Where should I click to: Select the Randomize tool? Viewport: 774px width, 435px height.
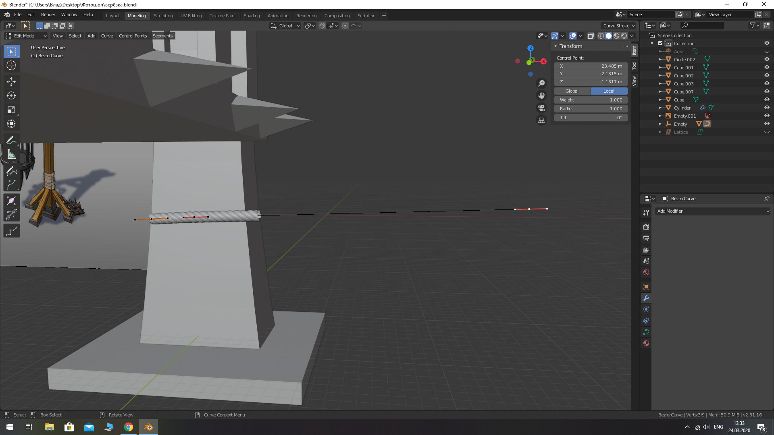pyautogui.click(x=11, y=231)
